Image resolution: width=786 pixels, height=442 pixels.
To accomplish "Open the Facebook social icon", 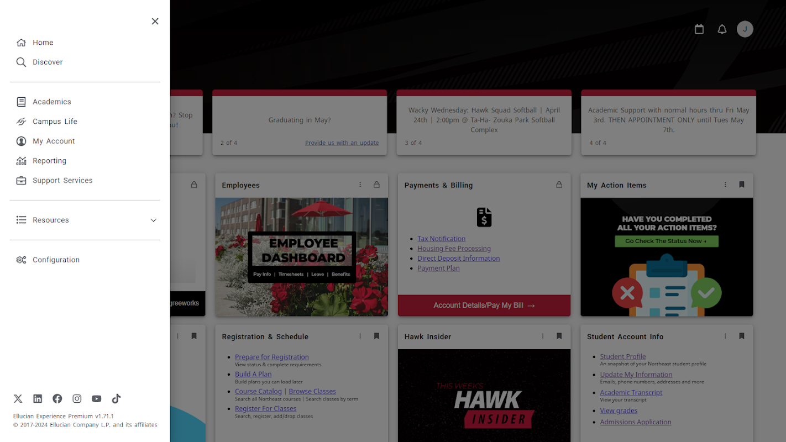I will [57, 398].
